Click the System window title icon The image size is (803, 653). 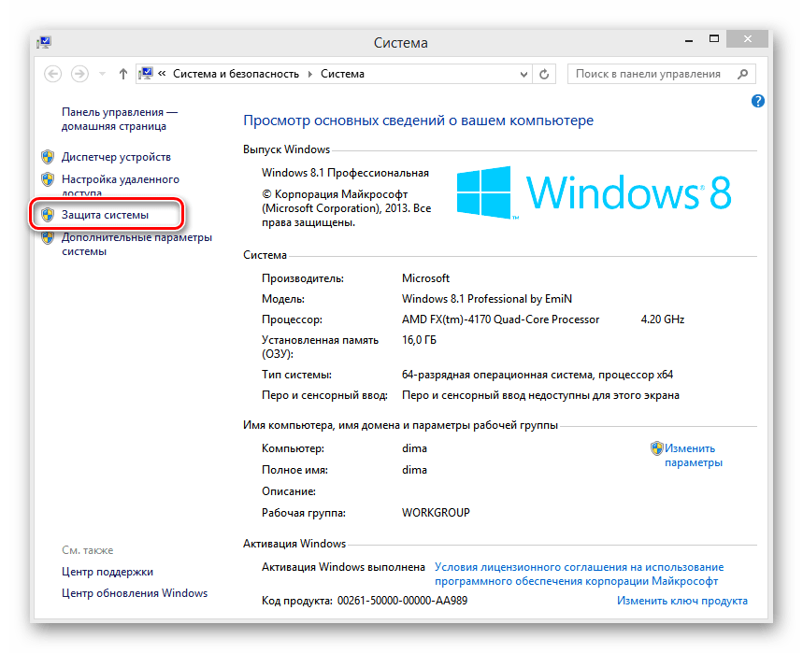tap(44, 42)
